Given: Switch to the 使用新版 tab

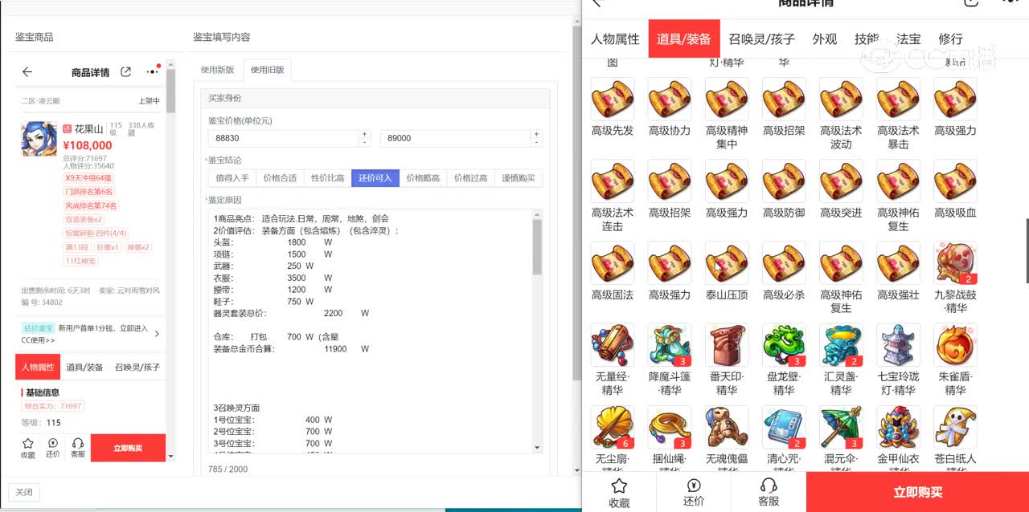Looking at the screenshot, I should point(217,70).
